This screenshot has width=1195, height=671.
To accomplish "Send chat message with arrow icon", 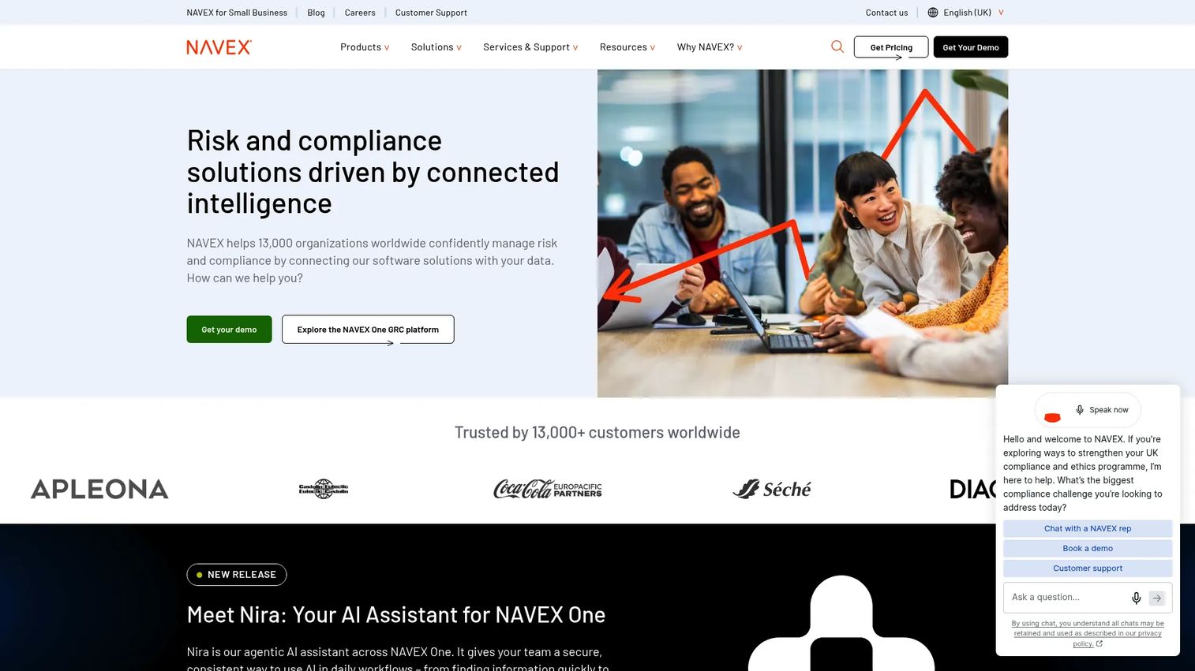I will pos(1157,598).
